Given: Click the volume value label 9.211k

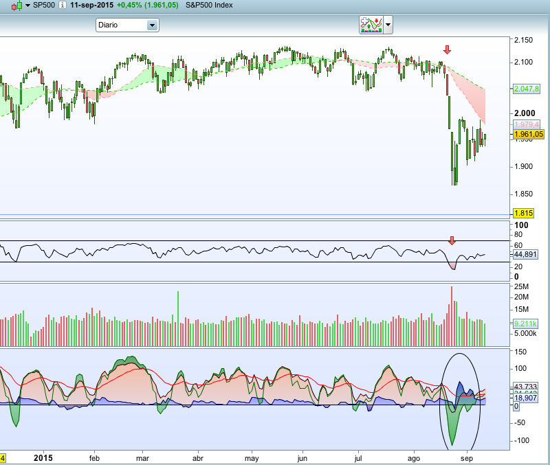Looking at the screenshot, I should pyautogui.click(x=525, y=324).
